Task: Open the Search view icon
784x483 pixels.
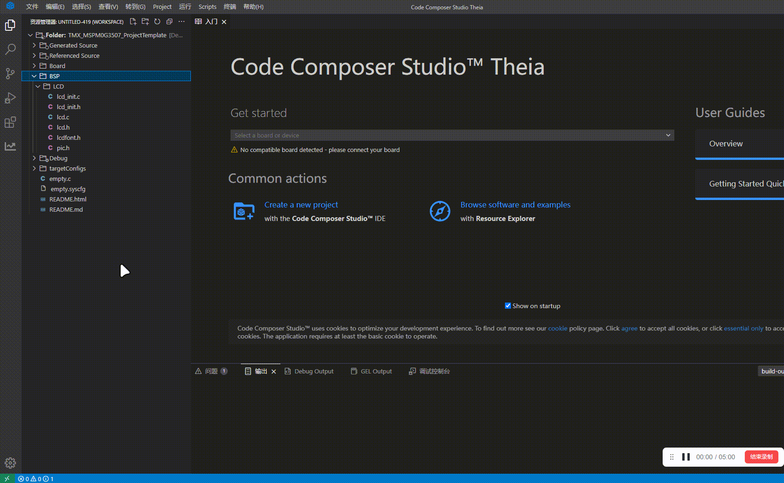Action: pyautogui.click(x=10, y=49)
